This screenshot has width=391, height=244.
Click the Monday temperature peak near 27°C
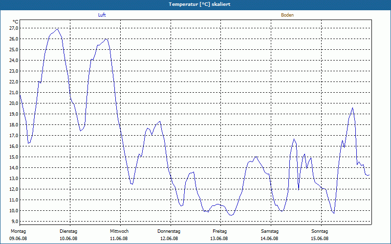57,29
